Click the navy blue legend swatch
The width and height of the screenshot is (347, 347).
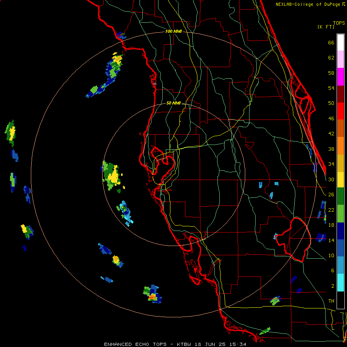pyautogui.click(x=340, y=231)
